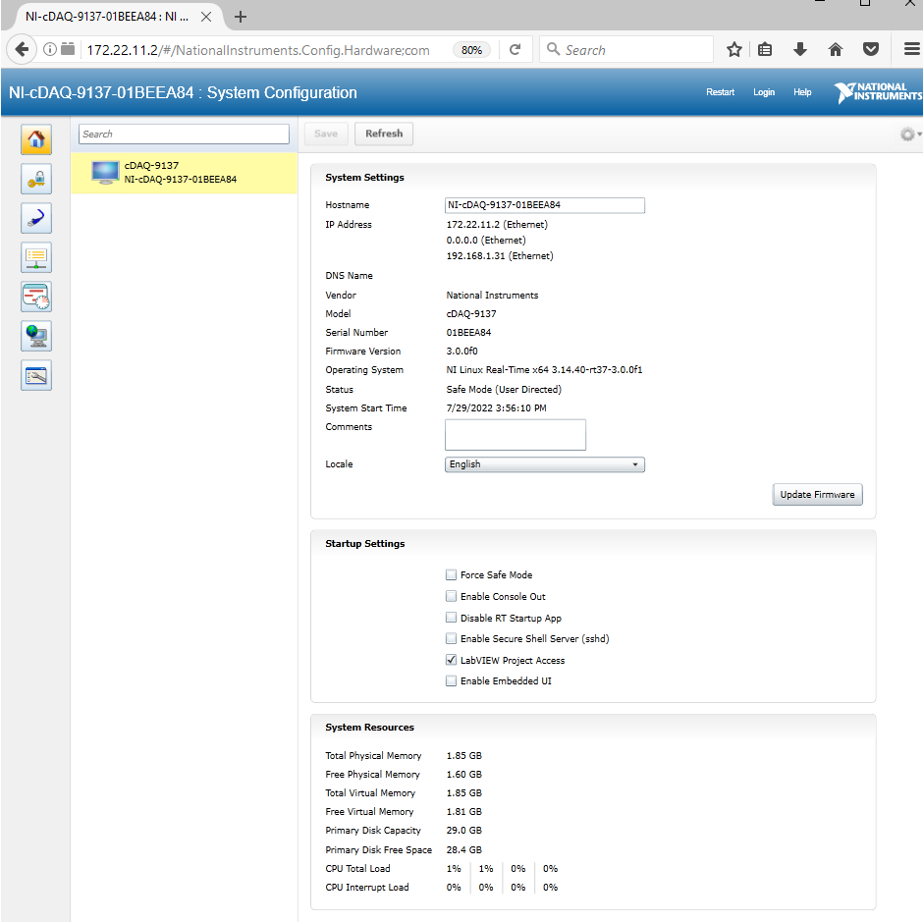The width and height of the screenshot is (923, 922).
Task: Open the System tools wrench icon
Action: click(36, 375)
